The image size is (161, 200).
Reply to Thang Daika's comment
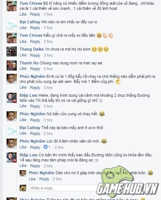point(35,55)
